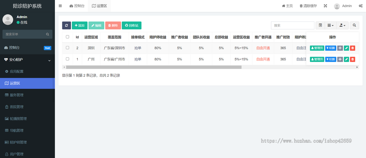Click the 陪护师收益 column header

pyautogui.click(x=158, y=37)
